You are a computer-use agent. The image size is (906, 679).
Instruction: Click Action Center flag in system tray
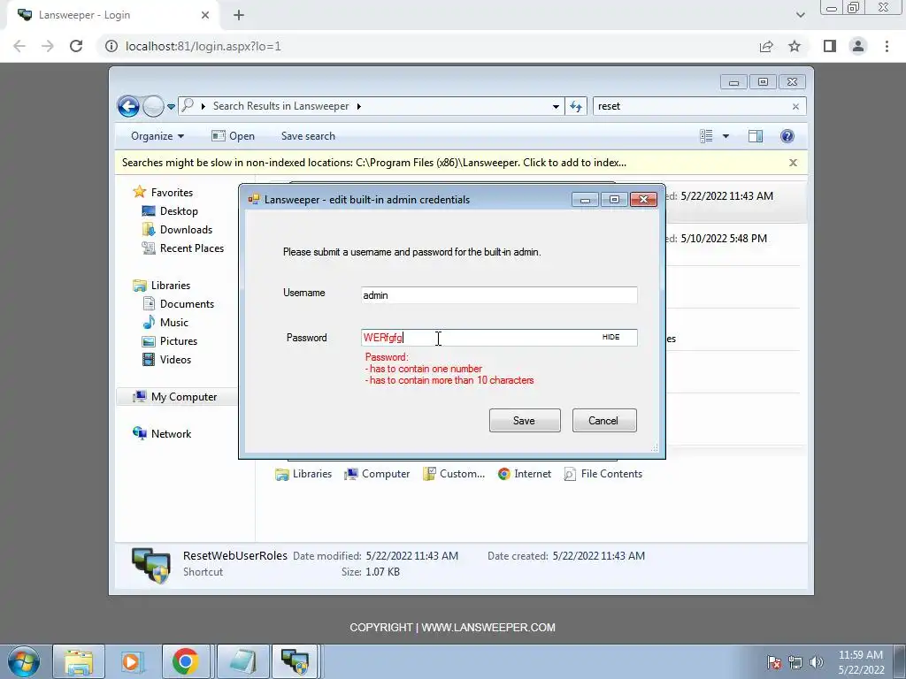[x=774, y=662]
